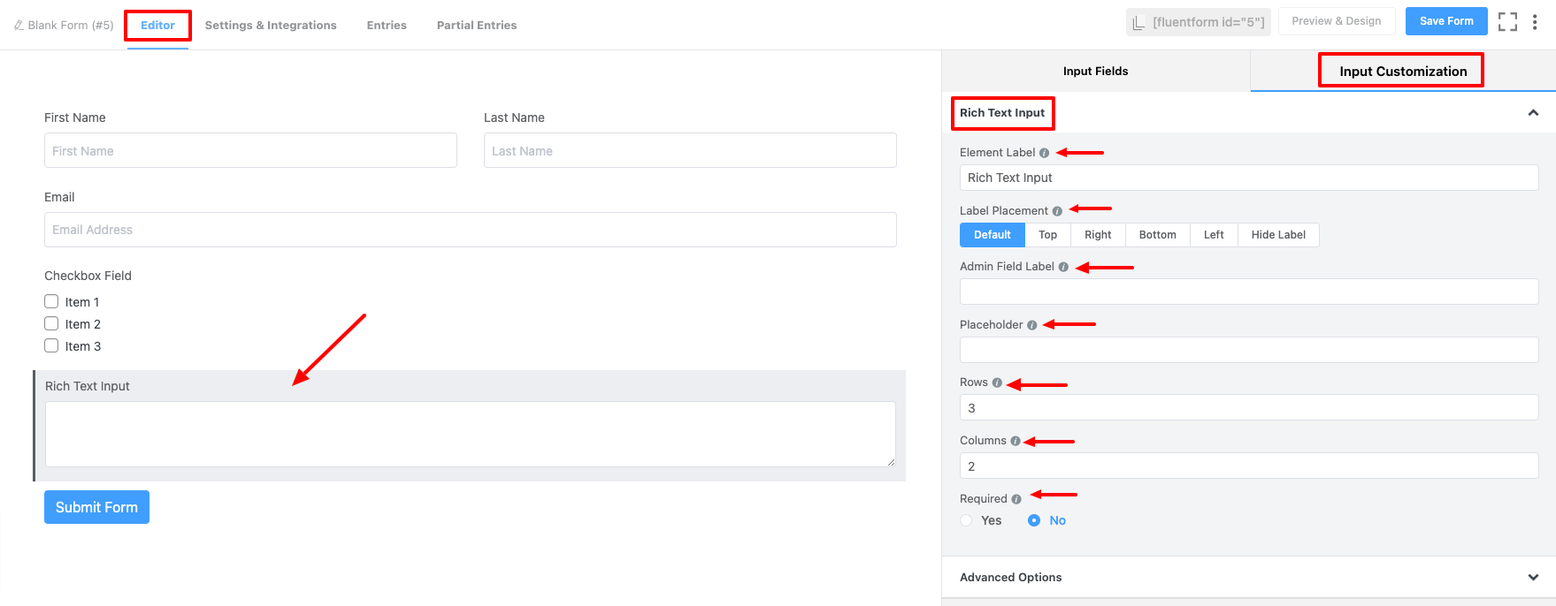Screen dimensions: 1556x606
Task: Collapse the Rich Text Input section
Action: click(1533, 113)
